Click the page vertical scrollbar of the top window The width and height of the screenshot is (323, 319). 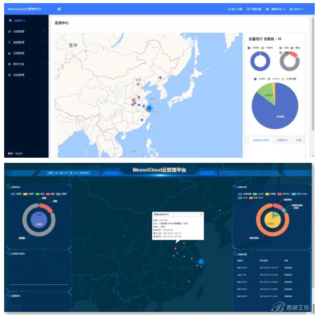[313, 74]
